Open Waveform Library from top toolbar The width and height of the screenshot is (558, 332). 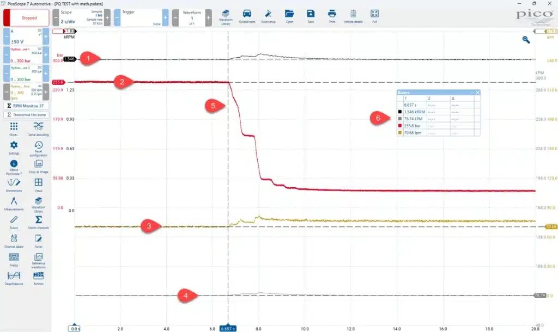(x=226, y=17)
